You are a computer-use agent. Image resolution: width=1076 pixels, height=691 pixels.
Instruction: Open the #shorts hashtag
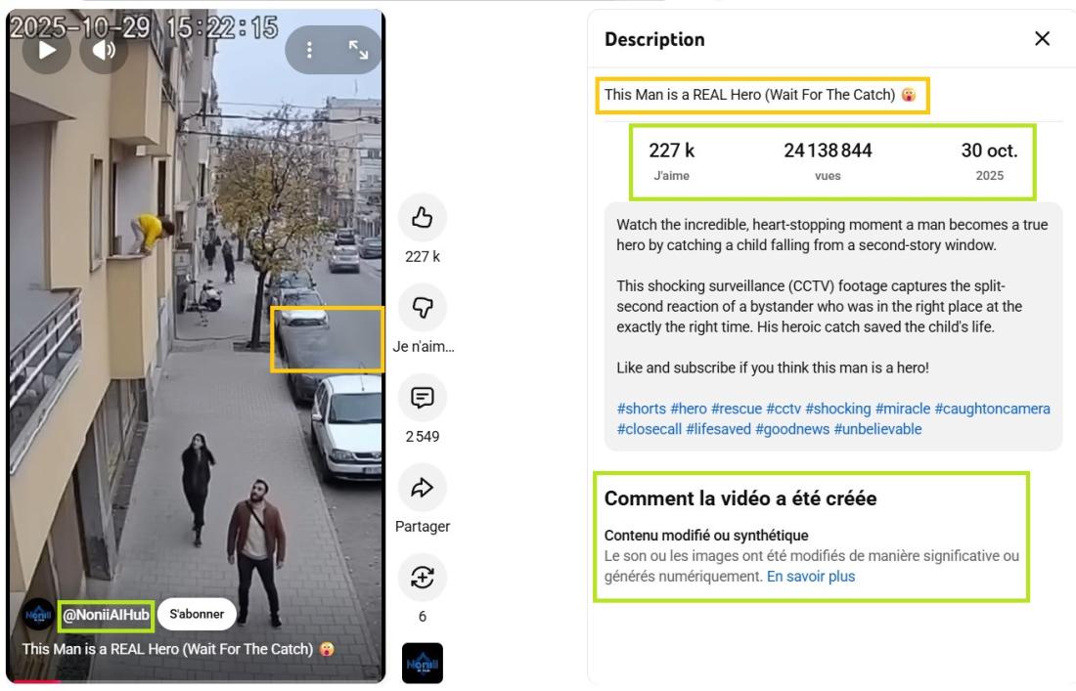click(641, 409)
